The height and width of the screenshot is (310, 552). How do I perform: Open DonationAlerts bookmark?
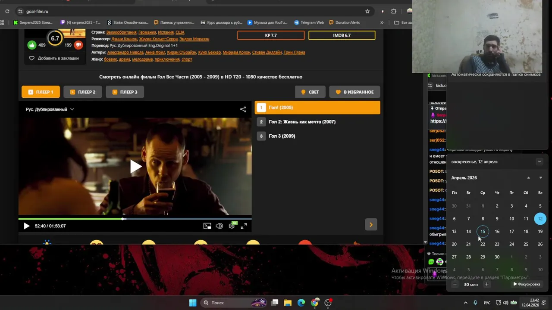(344, 22)
